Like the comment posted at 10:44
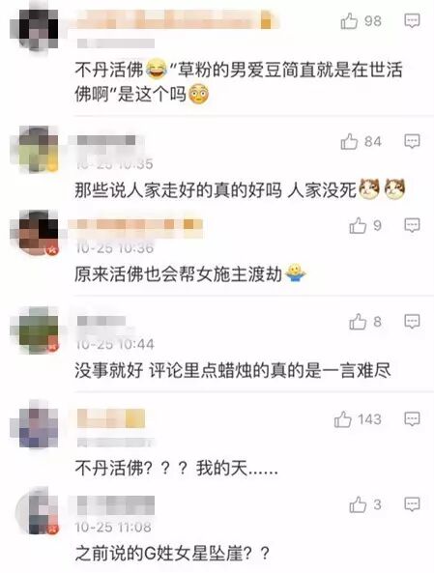 click(358, 322)
